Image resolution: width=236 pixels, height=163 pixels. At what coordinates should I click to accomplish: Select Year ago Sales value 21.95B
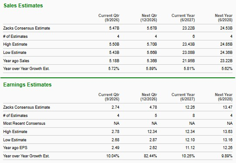point(189,61)
